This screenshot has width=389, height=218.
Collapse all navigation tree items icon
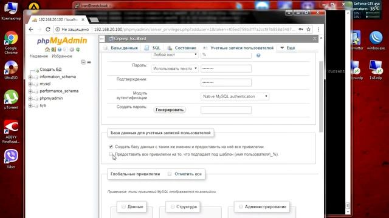[x=83, y=62]
